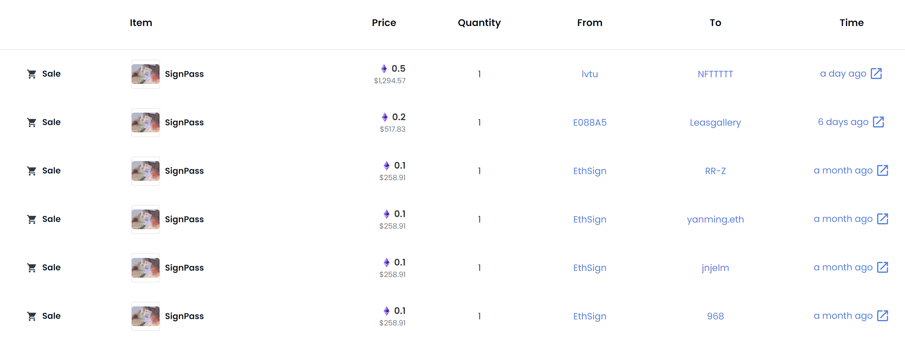
Task: Open EthSign seller link in the 968 row
Action: (x=590, y=317)
